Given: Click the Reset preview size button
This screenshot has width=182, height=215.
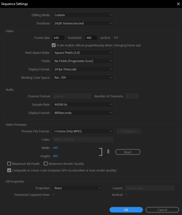Looking at the screenshot, I should tap(128, 152).
